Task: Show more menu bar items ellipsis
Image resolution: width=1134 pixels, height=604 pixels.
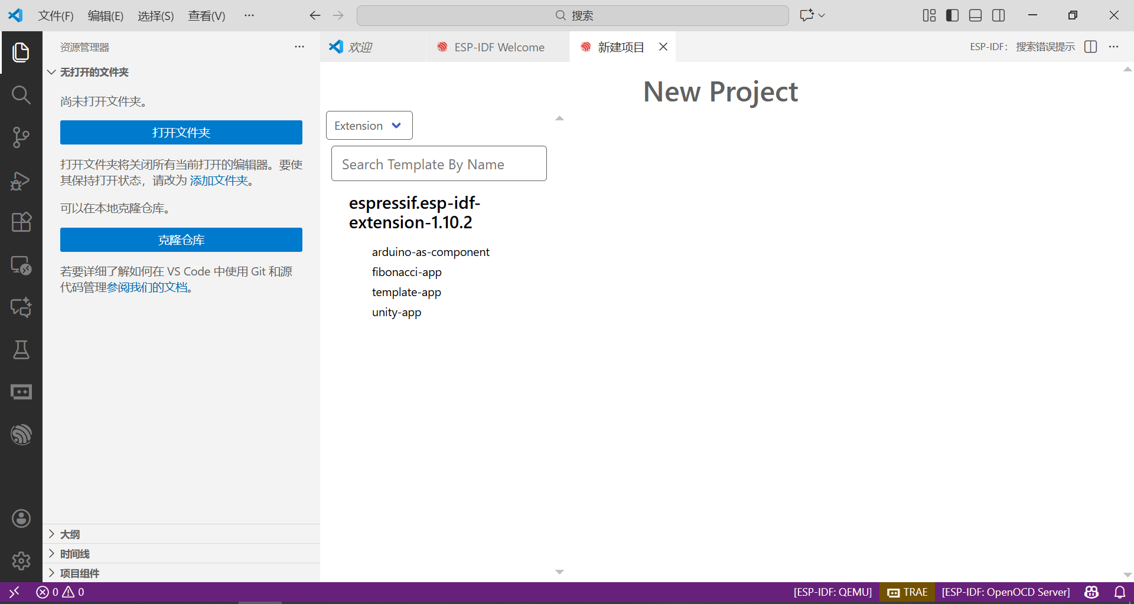Action: (249, 15)
